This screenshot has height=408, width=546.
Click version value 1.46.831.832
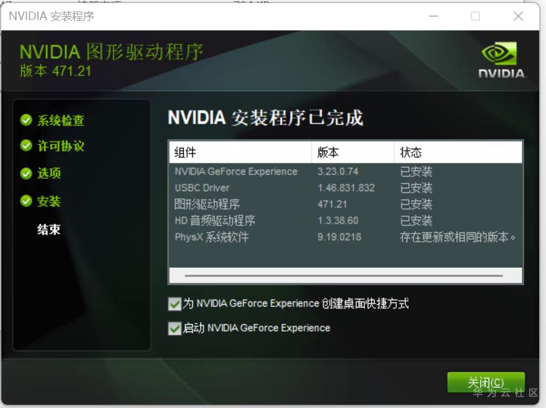click(346, 188)
